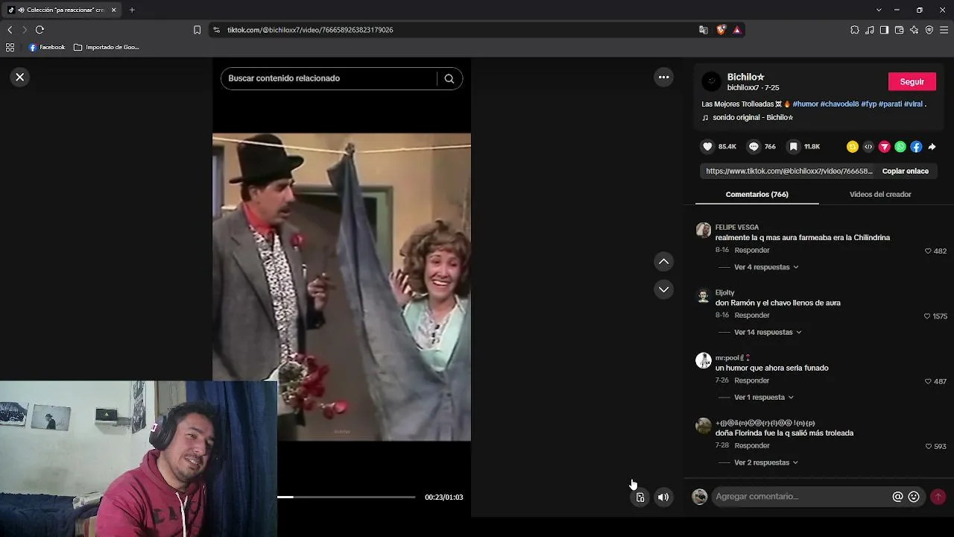Open more share options arrow

pos(932,147)
